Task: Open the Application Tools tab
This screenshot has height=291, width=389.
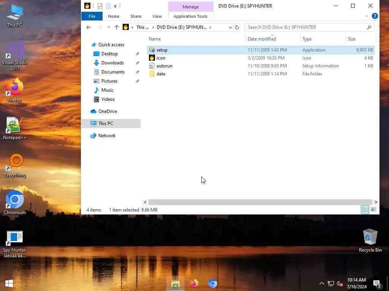Action: pyautogui.click(x=191, y=16)
